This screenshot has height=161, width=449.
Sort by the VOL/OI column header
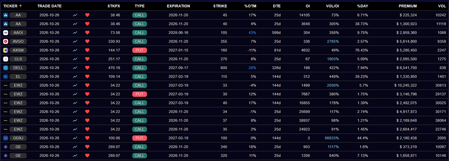pyautogui.click(x=332, y=6)
